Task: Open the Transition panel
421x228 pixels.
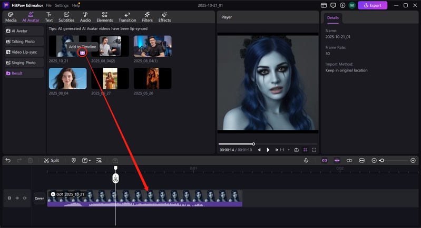Action: pos(127,17)
